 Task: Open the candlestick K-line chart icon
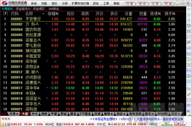[188, 42]
